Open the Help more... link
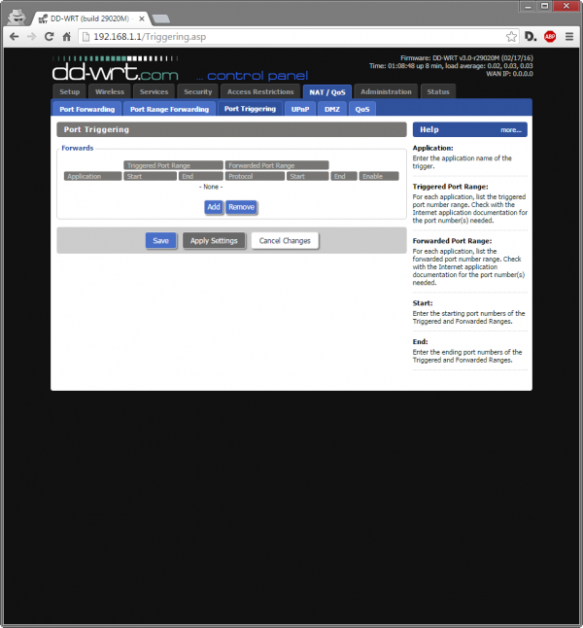This screenshot has width=583, height=628. coord(511,129)
